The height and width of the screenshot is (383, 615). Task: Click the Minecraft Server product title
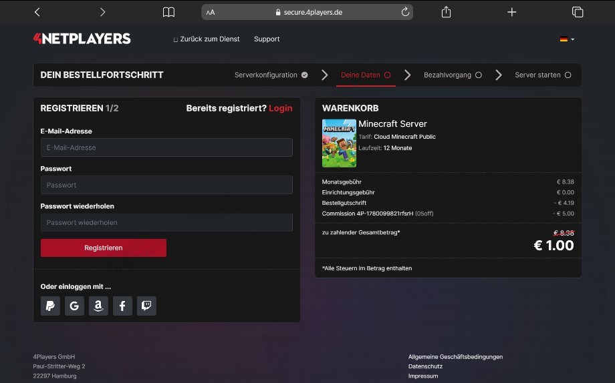pos(392,123)
